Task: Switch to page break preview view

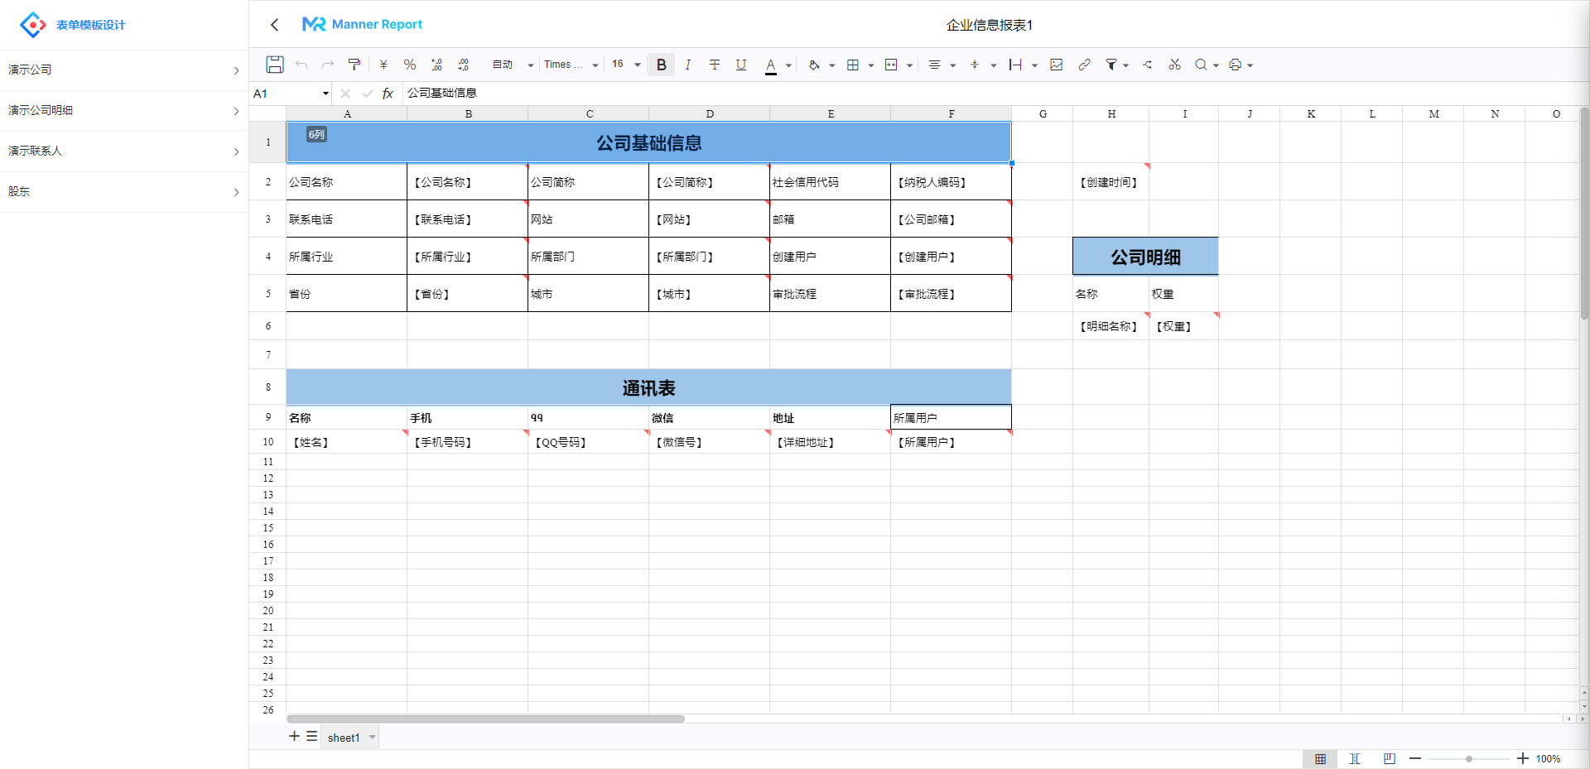Action: coord(1355,759)
